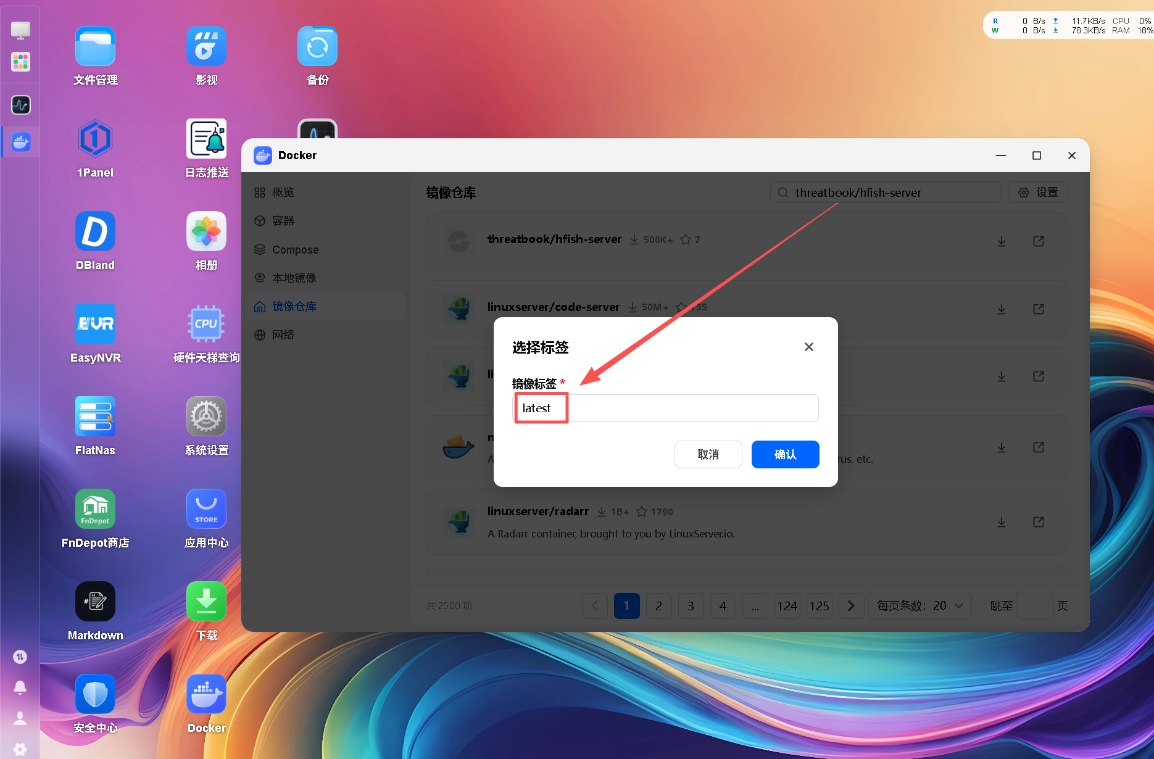Expand the pagination ellipsis button
Image resolution: width=1154 pixels, height=759 pixels.
pyautogui.click(x=755, y=606)
